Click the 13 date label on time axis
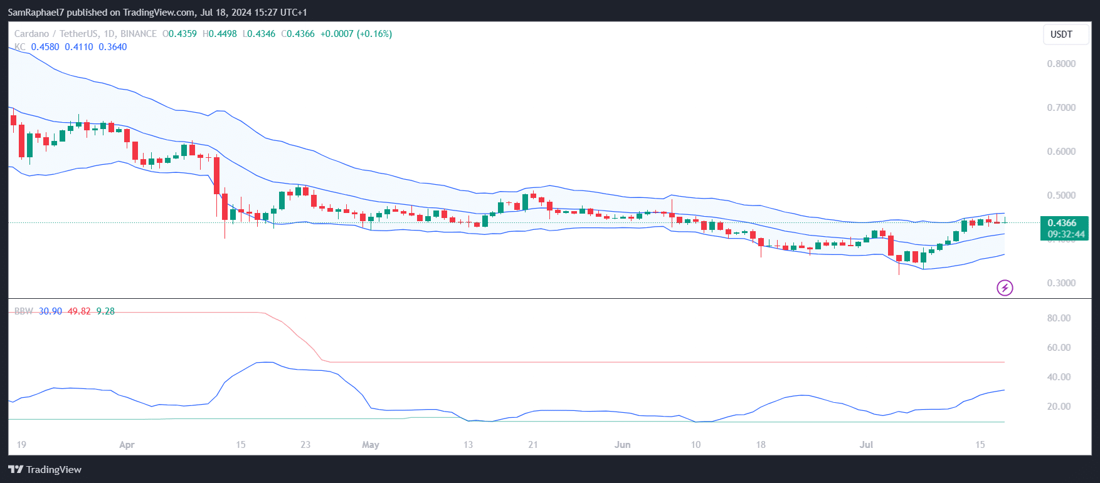This screenshot has height=483, width=1100. point(468,445)
